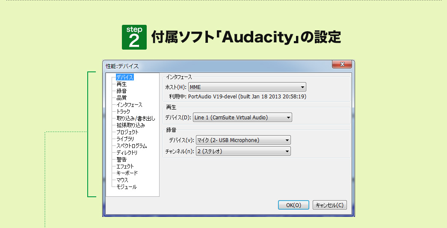This screenshot has height=228, width=447.
Task: Select トラック in the preferences tree
Action: [x=123, y=112]
